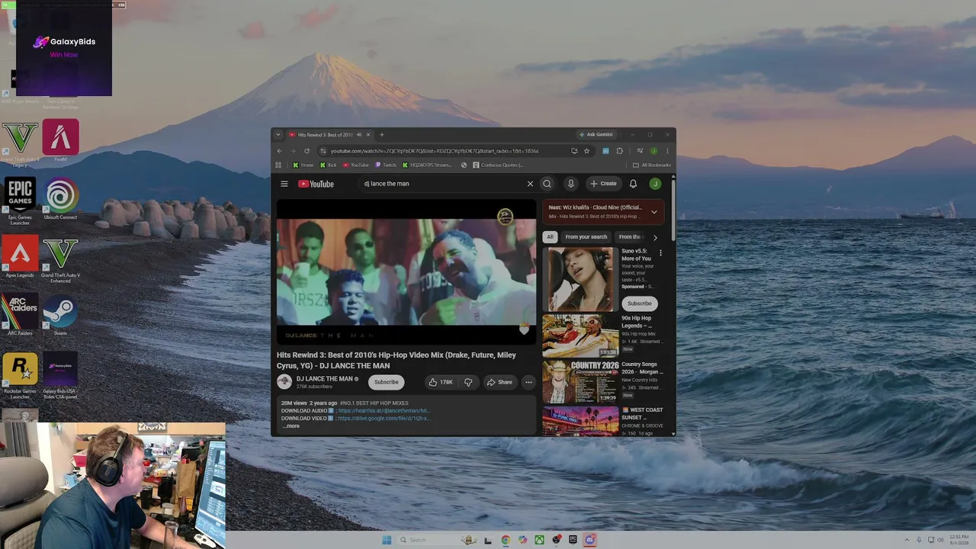Go back in Chrome
Screen dimensions: 976x549
click(x=279, y=151)
